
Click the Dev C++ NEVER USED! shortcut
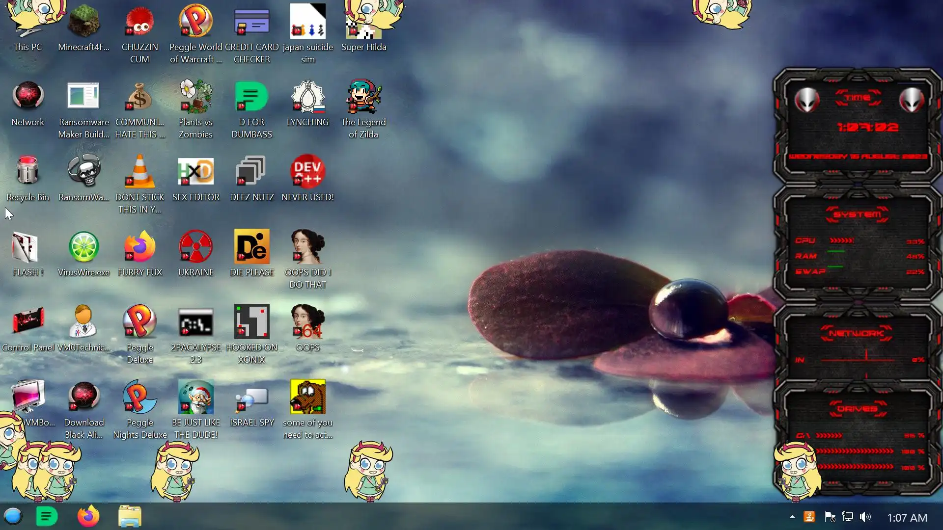click(307, 172)
